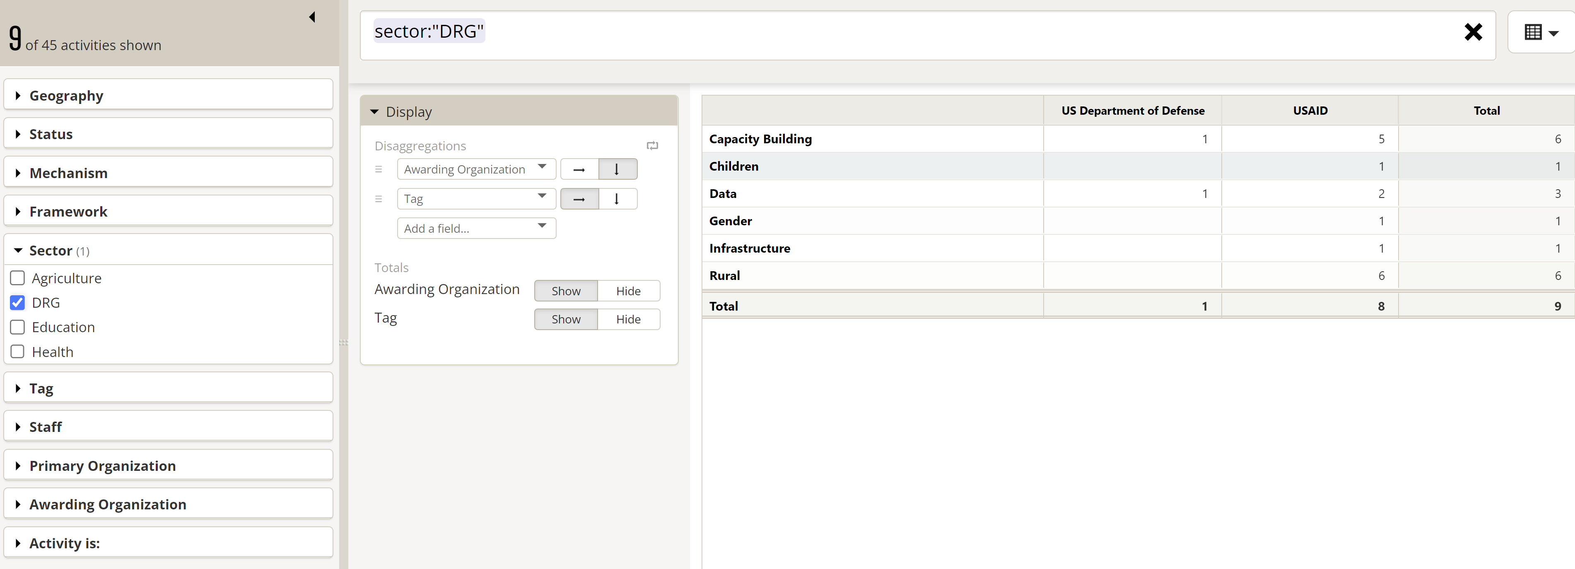Viewport: 1575px width, 569px height.
Task: Click the USAID column header
Action: point(1310,111)
